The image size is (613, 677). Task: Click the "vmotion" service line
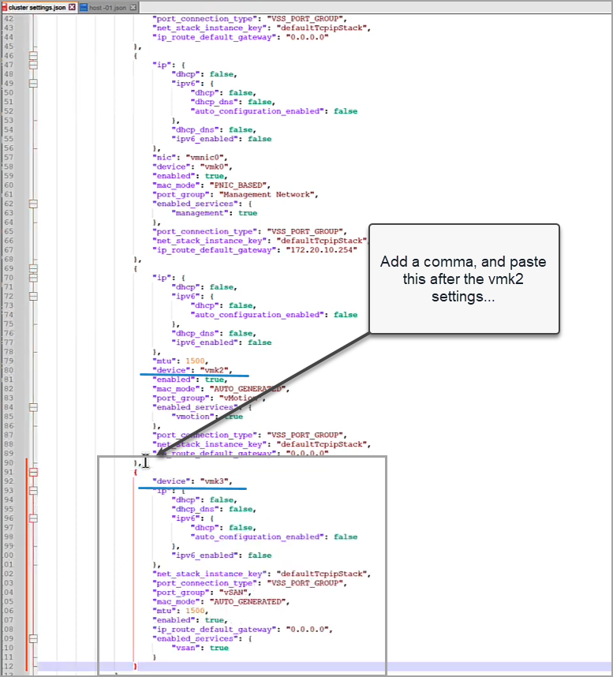pyautogui.click(x=207, y=417)
